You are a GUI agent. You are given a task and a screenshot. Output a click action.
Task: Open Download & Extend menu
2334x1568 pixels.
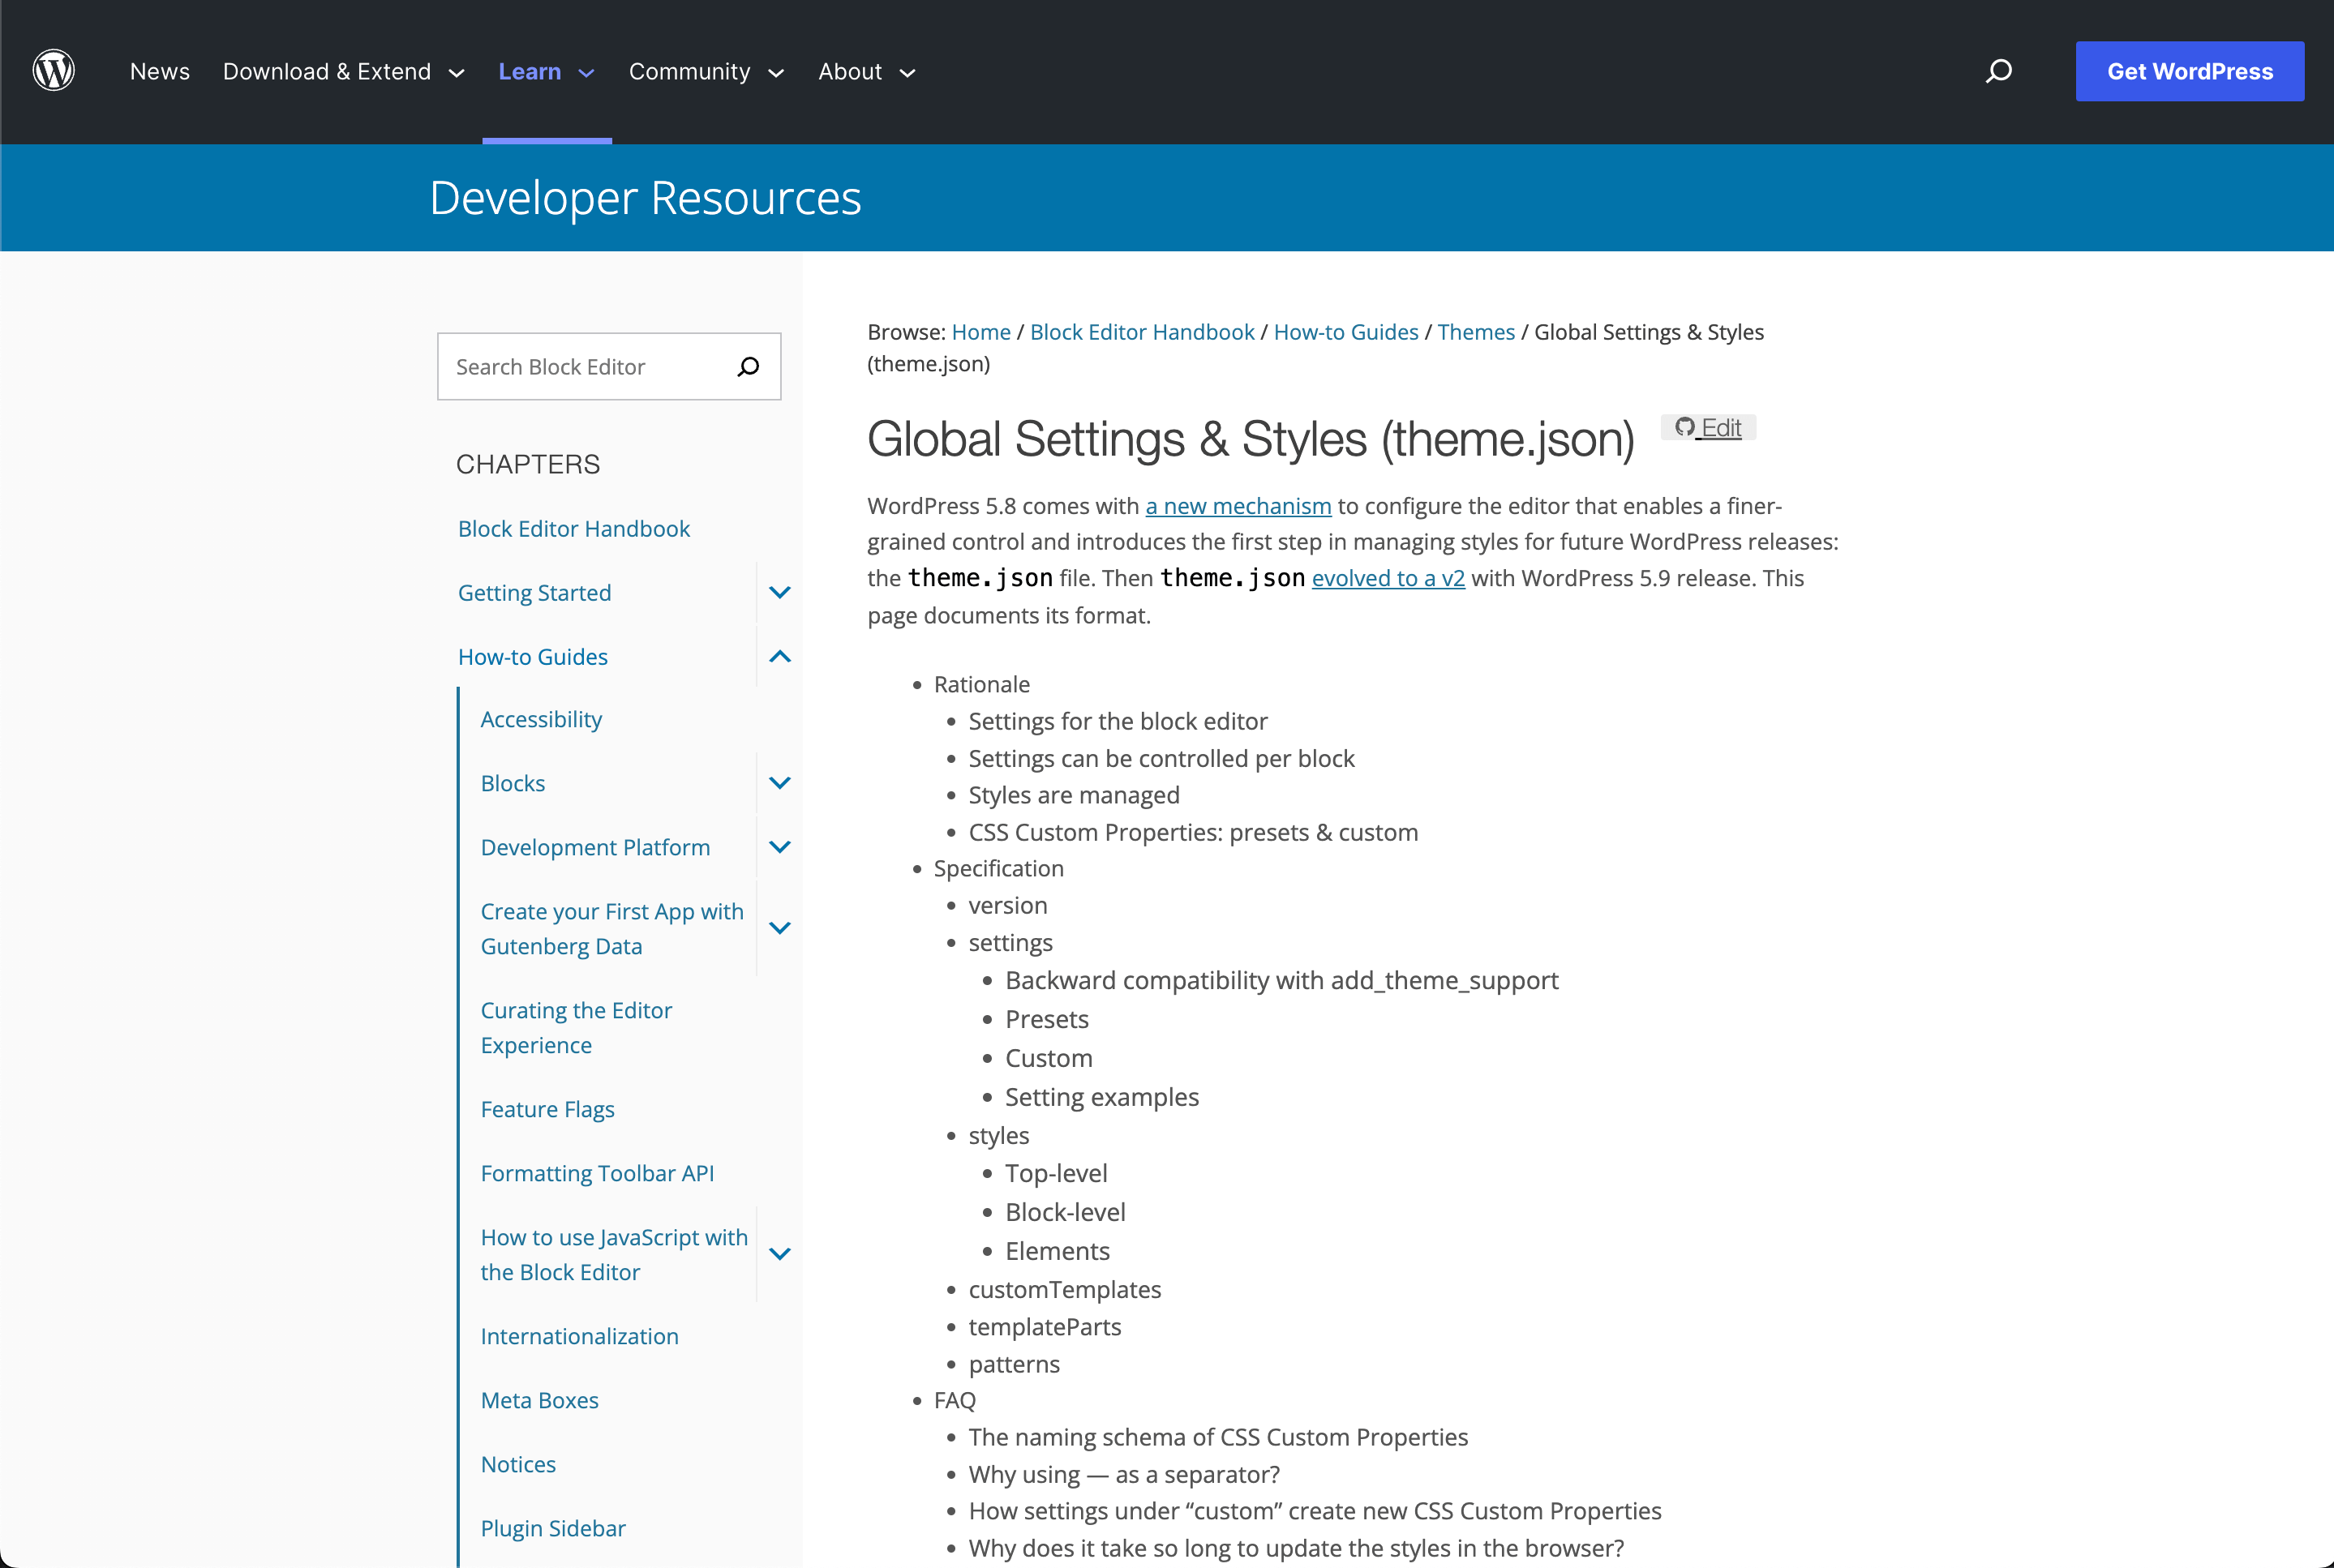[x=327, y=71]
